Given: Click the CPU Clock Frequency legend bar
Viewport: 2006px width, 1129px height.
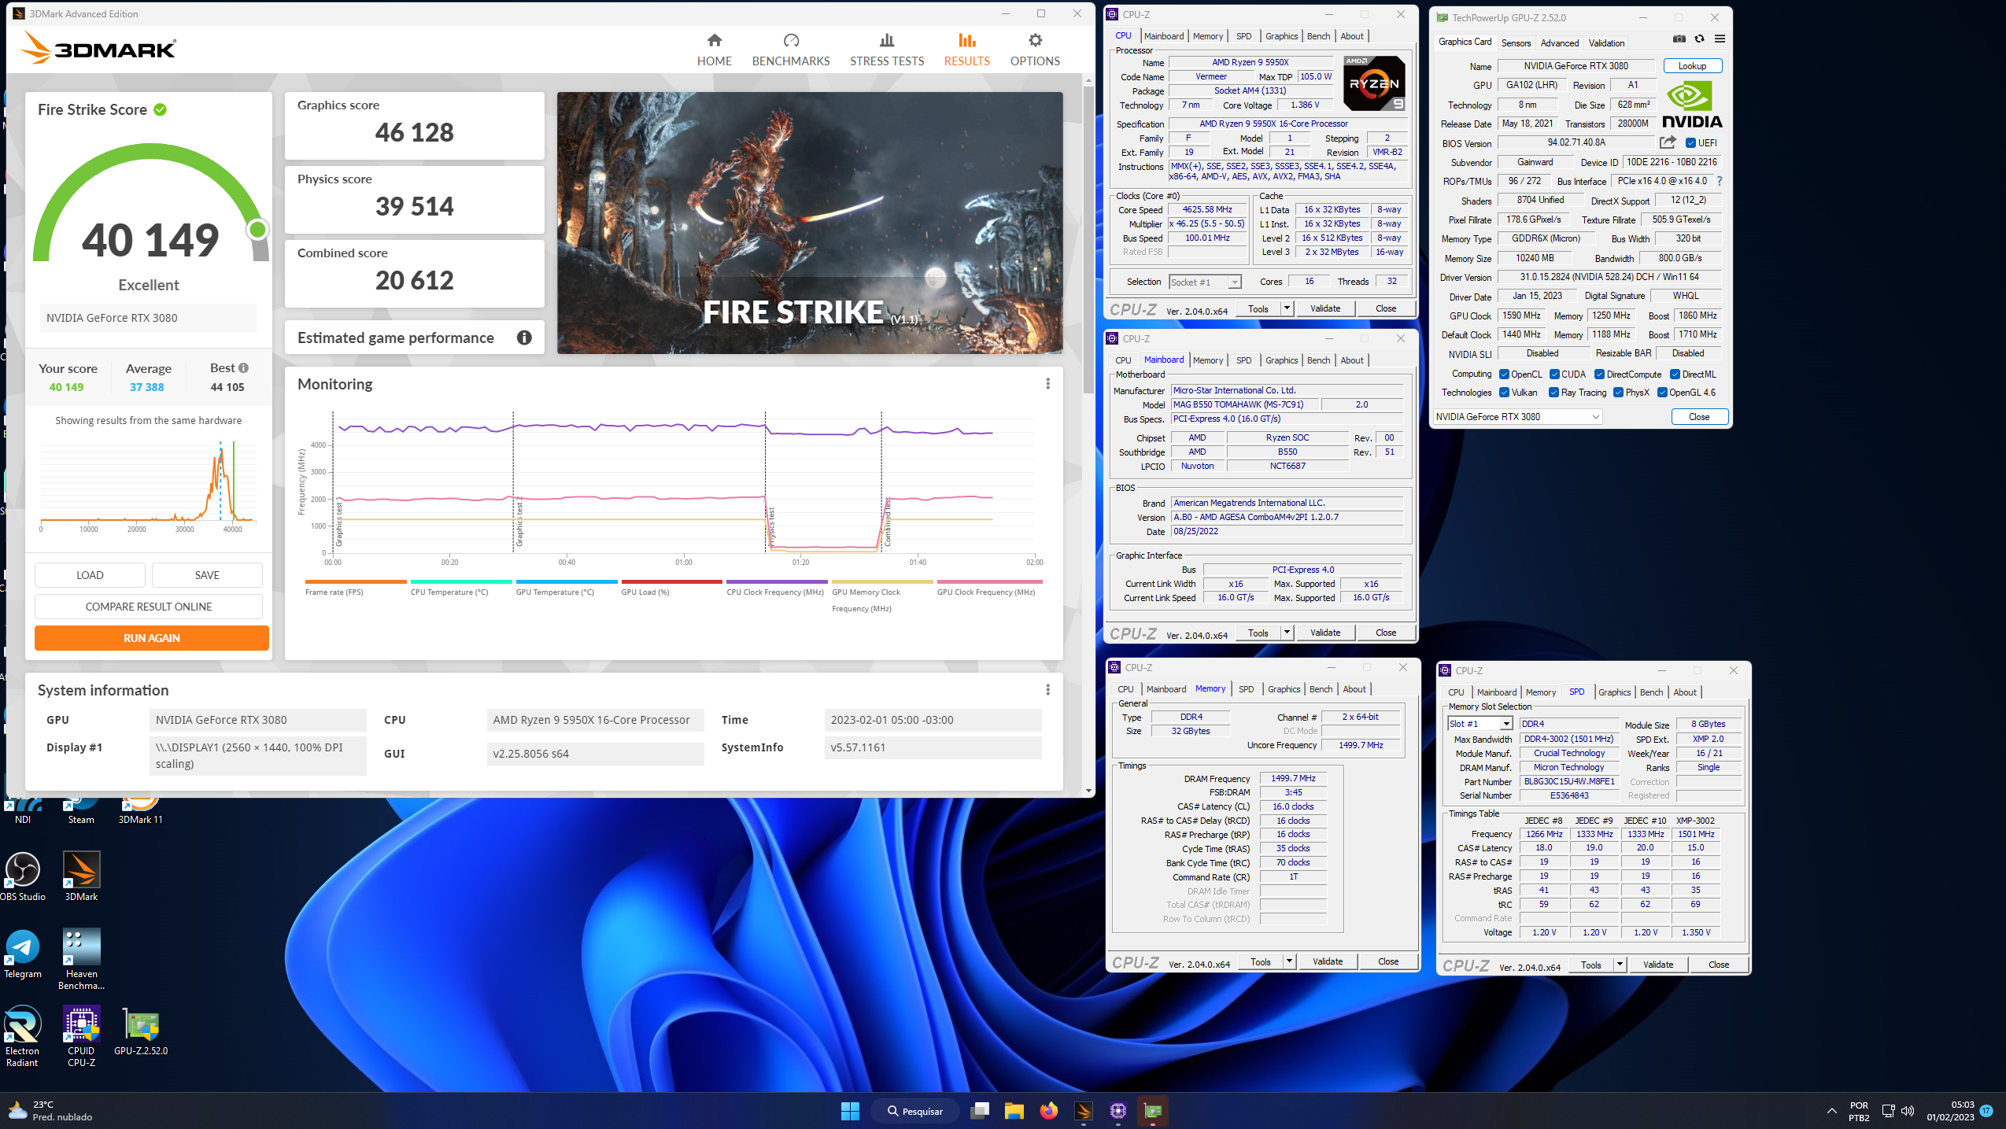Looking at the screenshot, I should pos(777,582).
